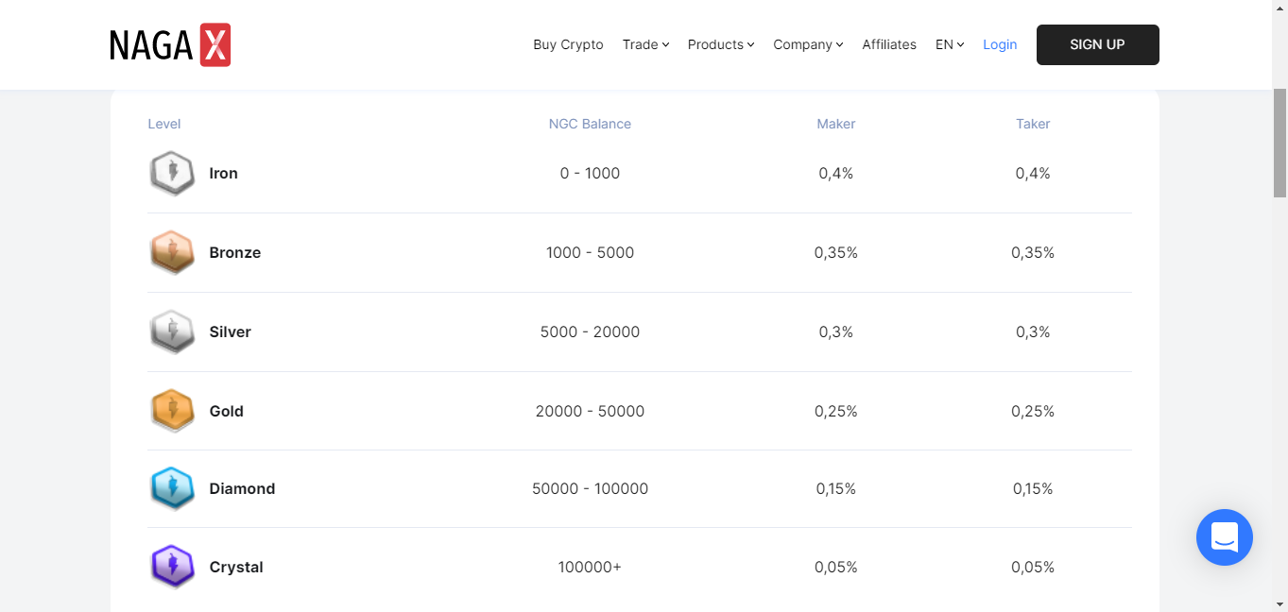
Task: Open the EN language selector
Action: pyautogui.click(x=949, y=44)
